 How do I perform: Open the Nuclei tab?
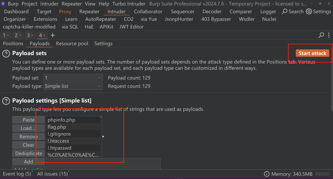coord(269,19)
